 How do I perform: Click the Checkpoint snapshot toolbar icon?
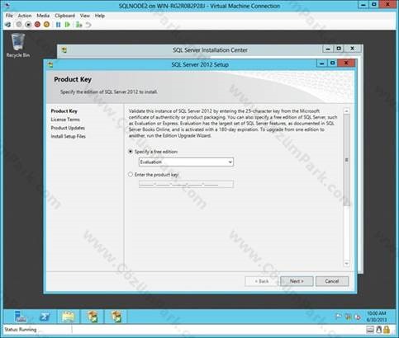pyautogui.click(x=79, y=25)
